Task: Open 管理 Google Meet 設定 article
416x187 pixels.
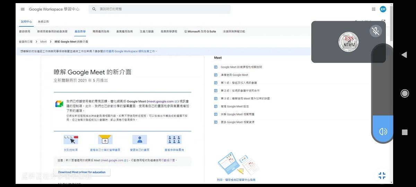Action: tap(235, 106)
